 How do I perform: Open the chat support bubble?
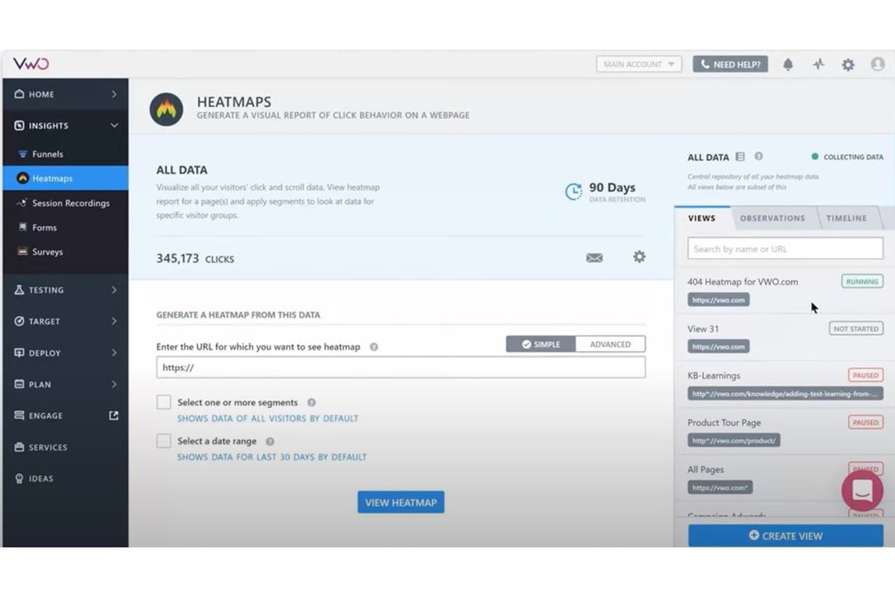[862, 490]
